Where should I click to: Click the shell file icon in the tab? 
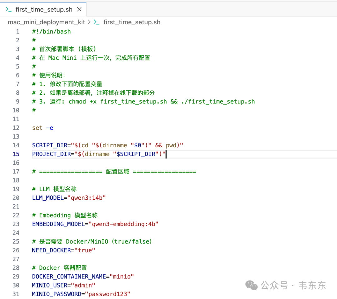[8, 9]
